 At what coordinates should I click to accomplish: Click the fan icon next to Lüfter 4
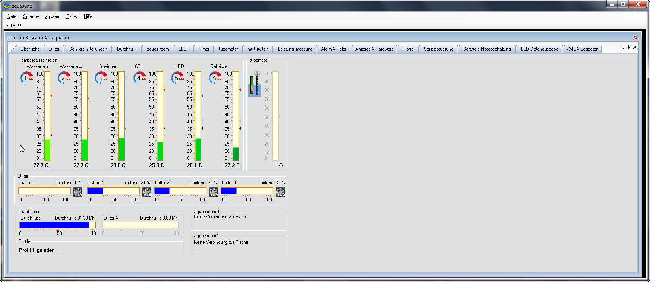click(280, 192)
